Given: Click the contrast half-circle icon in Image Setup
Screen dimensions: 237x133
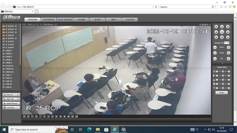Looking at the screenshot, I should (214, 75).
